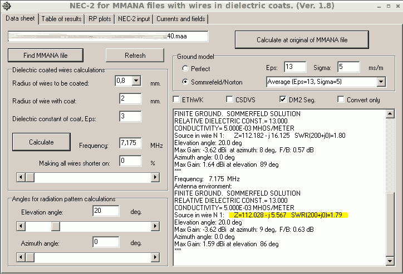
Task: Click the results pane scroll down arrow
Action: 390,261
